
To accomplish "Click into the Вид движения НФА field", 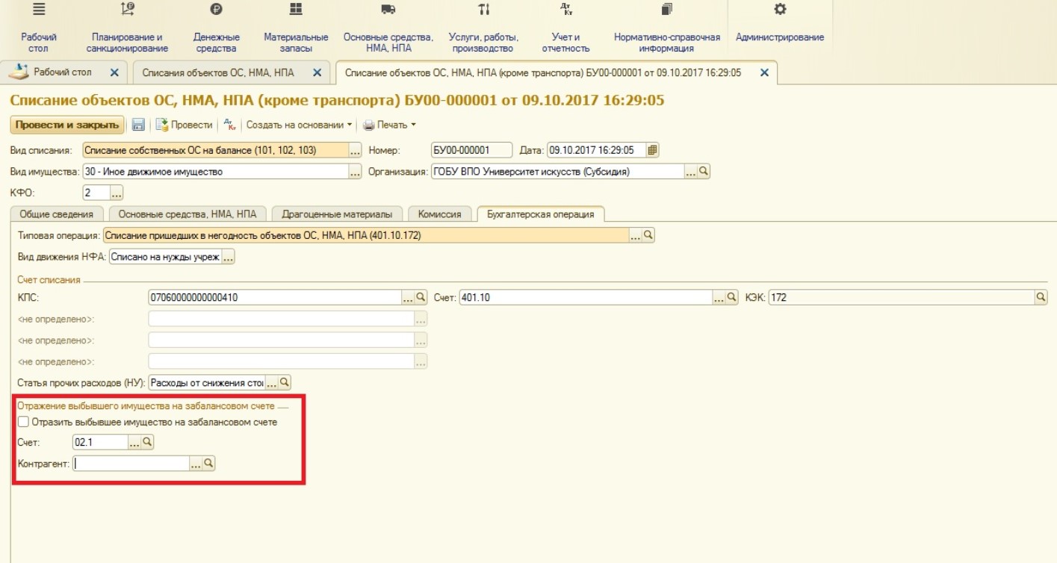I will click(165, 257).
